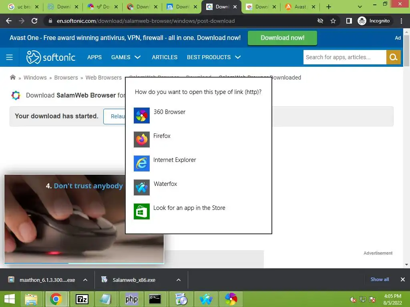Click the scrollbar down arrow

406,265
